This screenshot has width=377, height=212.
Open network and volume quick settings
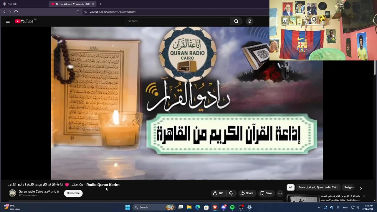[355, 207]
